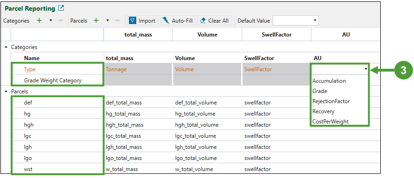Image resolution: width=414 pixels, height=178 pixels.
Task: Select the Grade Weight Category row
Action: pyautogui.click(x=57, y=80)
